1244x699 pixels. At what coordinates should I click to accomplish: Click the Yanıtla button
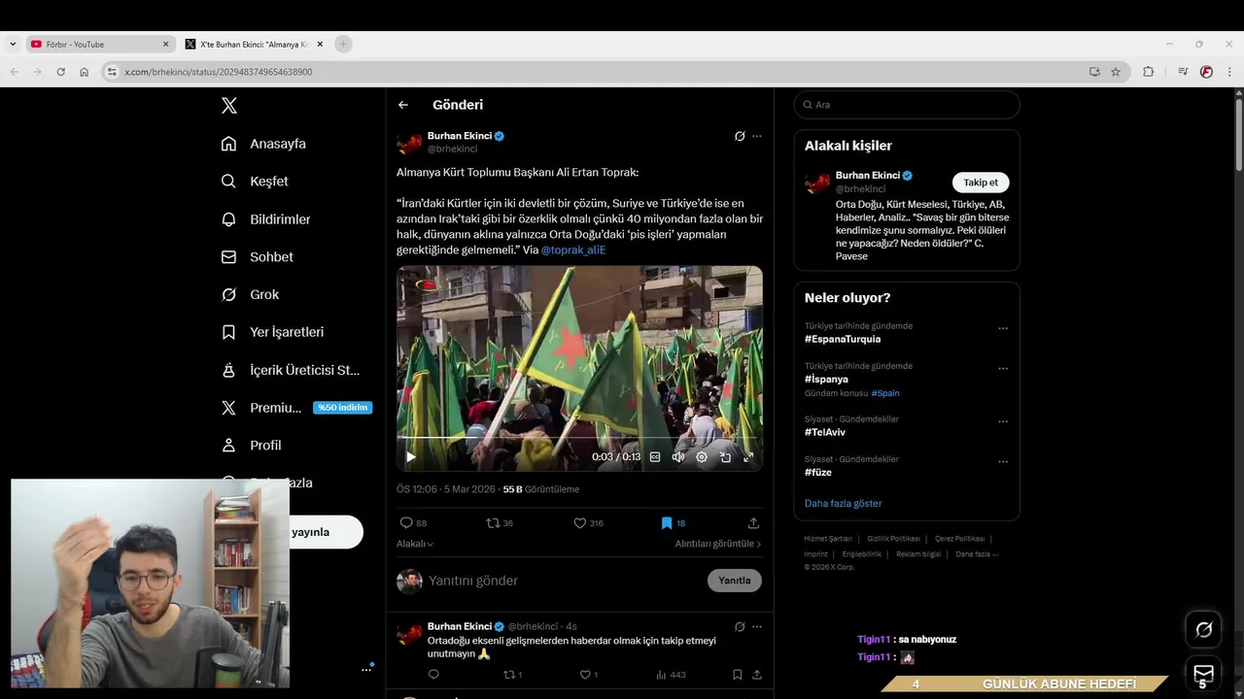pos(735,581)
